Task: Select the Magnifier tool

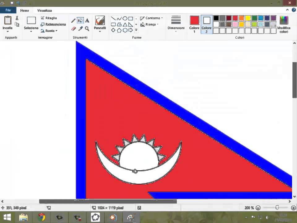Action: [87, 28]
